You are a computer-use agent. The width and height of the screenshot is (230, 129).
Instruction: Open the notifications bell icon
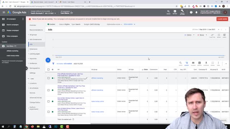pyautogui.click(x=197, y=13)
